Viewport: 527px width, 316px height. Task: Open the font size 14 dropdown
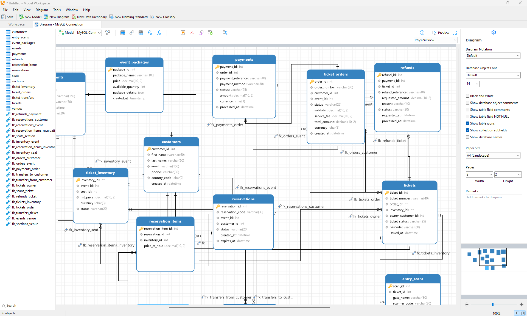(473, 84)
